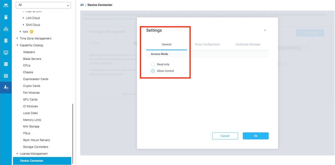Select CPUs in the tree
Viewport: 335px width, 165px height.
coord(27,65)
